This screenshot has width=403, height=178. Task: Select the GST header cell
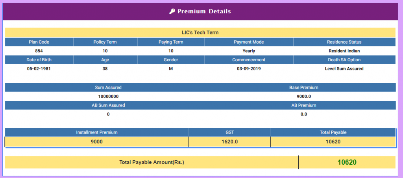pos(230,132)
